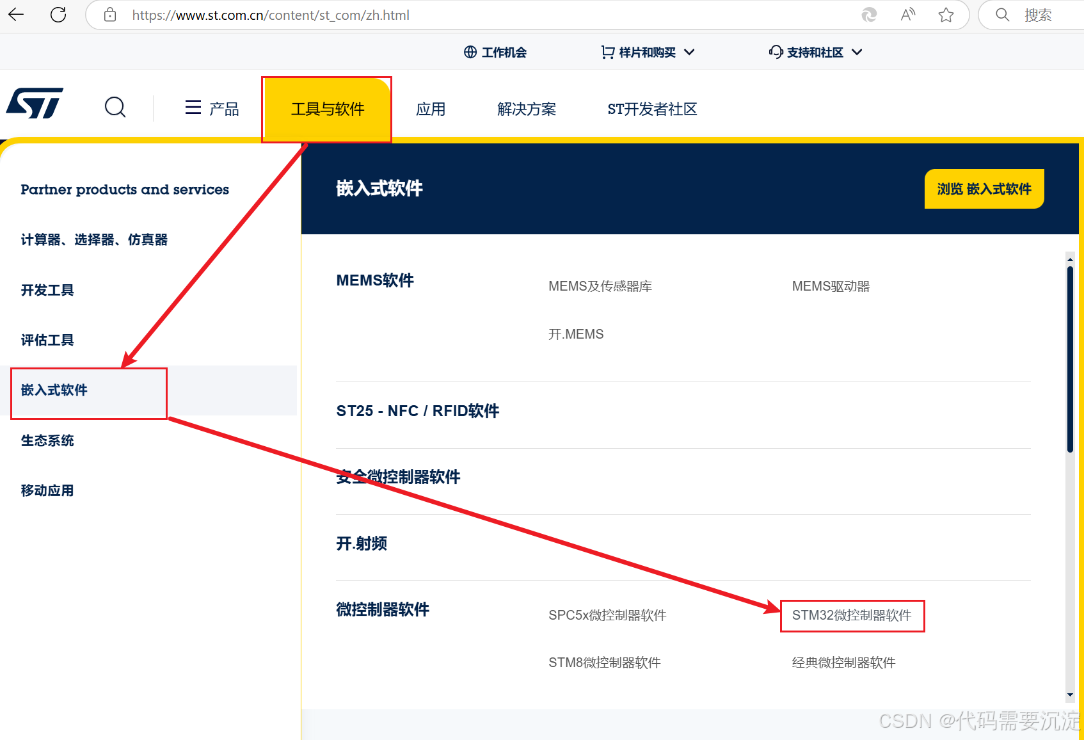Screen dimensions: 1084x740
Task: Select 评估工具 in sidebar
Action: tap(47, 340)
